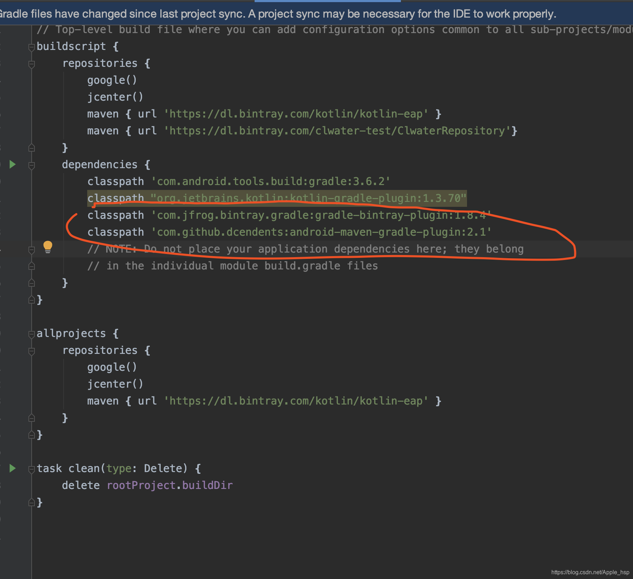Click the NOTE Do not place comment line
Image resolution: width=633 pixels, height=579 pixels.
pyautogui.click(x=306, y=249)
